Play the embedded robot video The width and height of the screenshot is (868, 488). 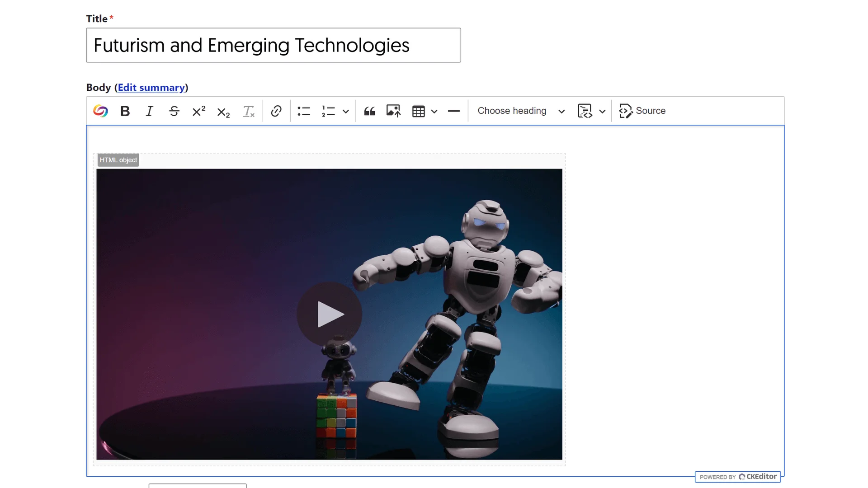pyautogui.click(x=330, y=314)
